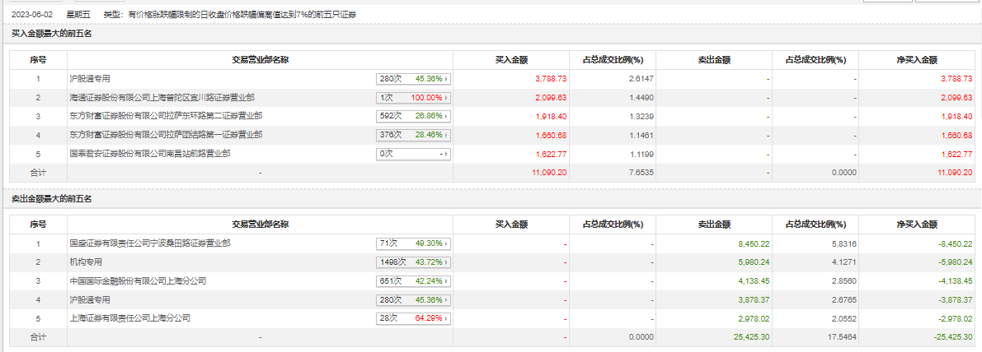Open 沪股通专用 in the buy table
The height and width of the screenshot is (352, 982).
click(90, 79)
